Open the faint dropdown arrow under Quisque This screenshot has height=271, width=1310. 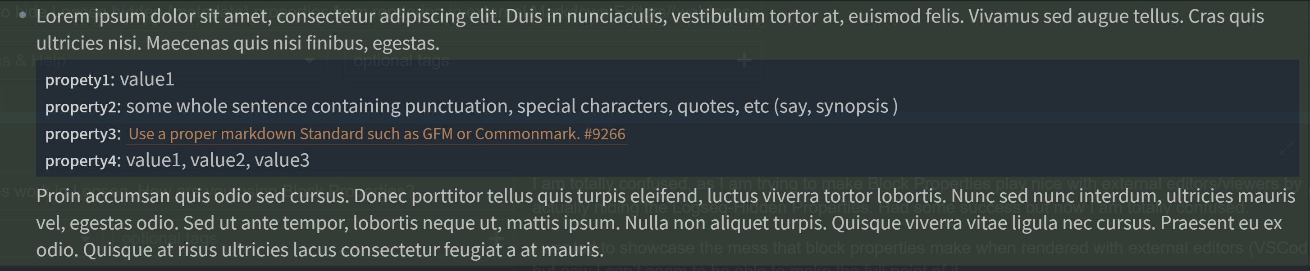pos(86,238)
